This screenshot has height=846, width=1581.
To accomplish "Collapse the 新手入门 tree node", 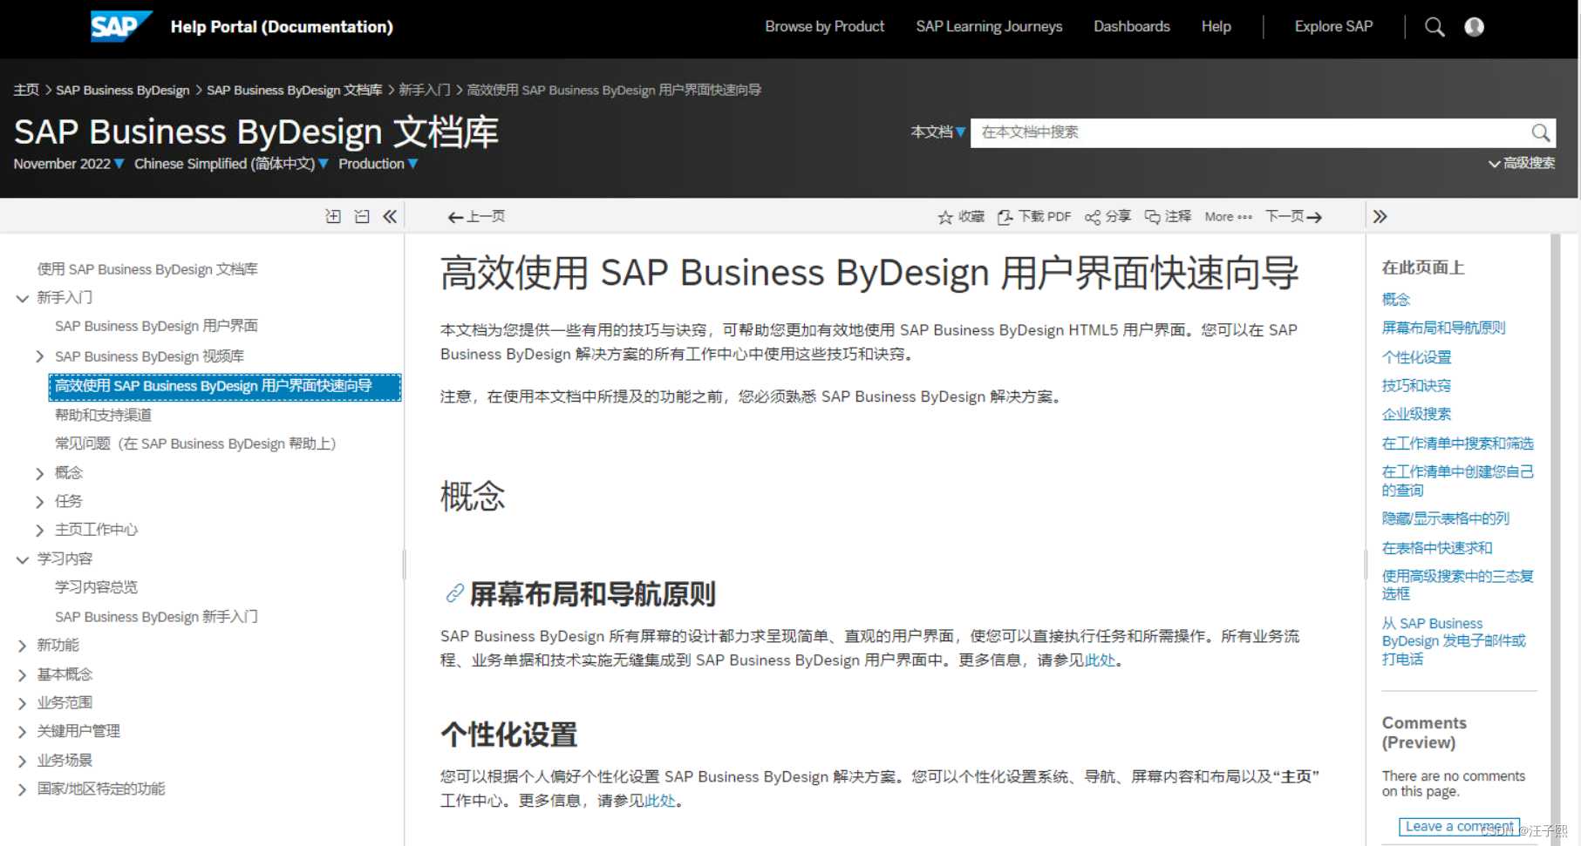I will [x=23, y=298].
